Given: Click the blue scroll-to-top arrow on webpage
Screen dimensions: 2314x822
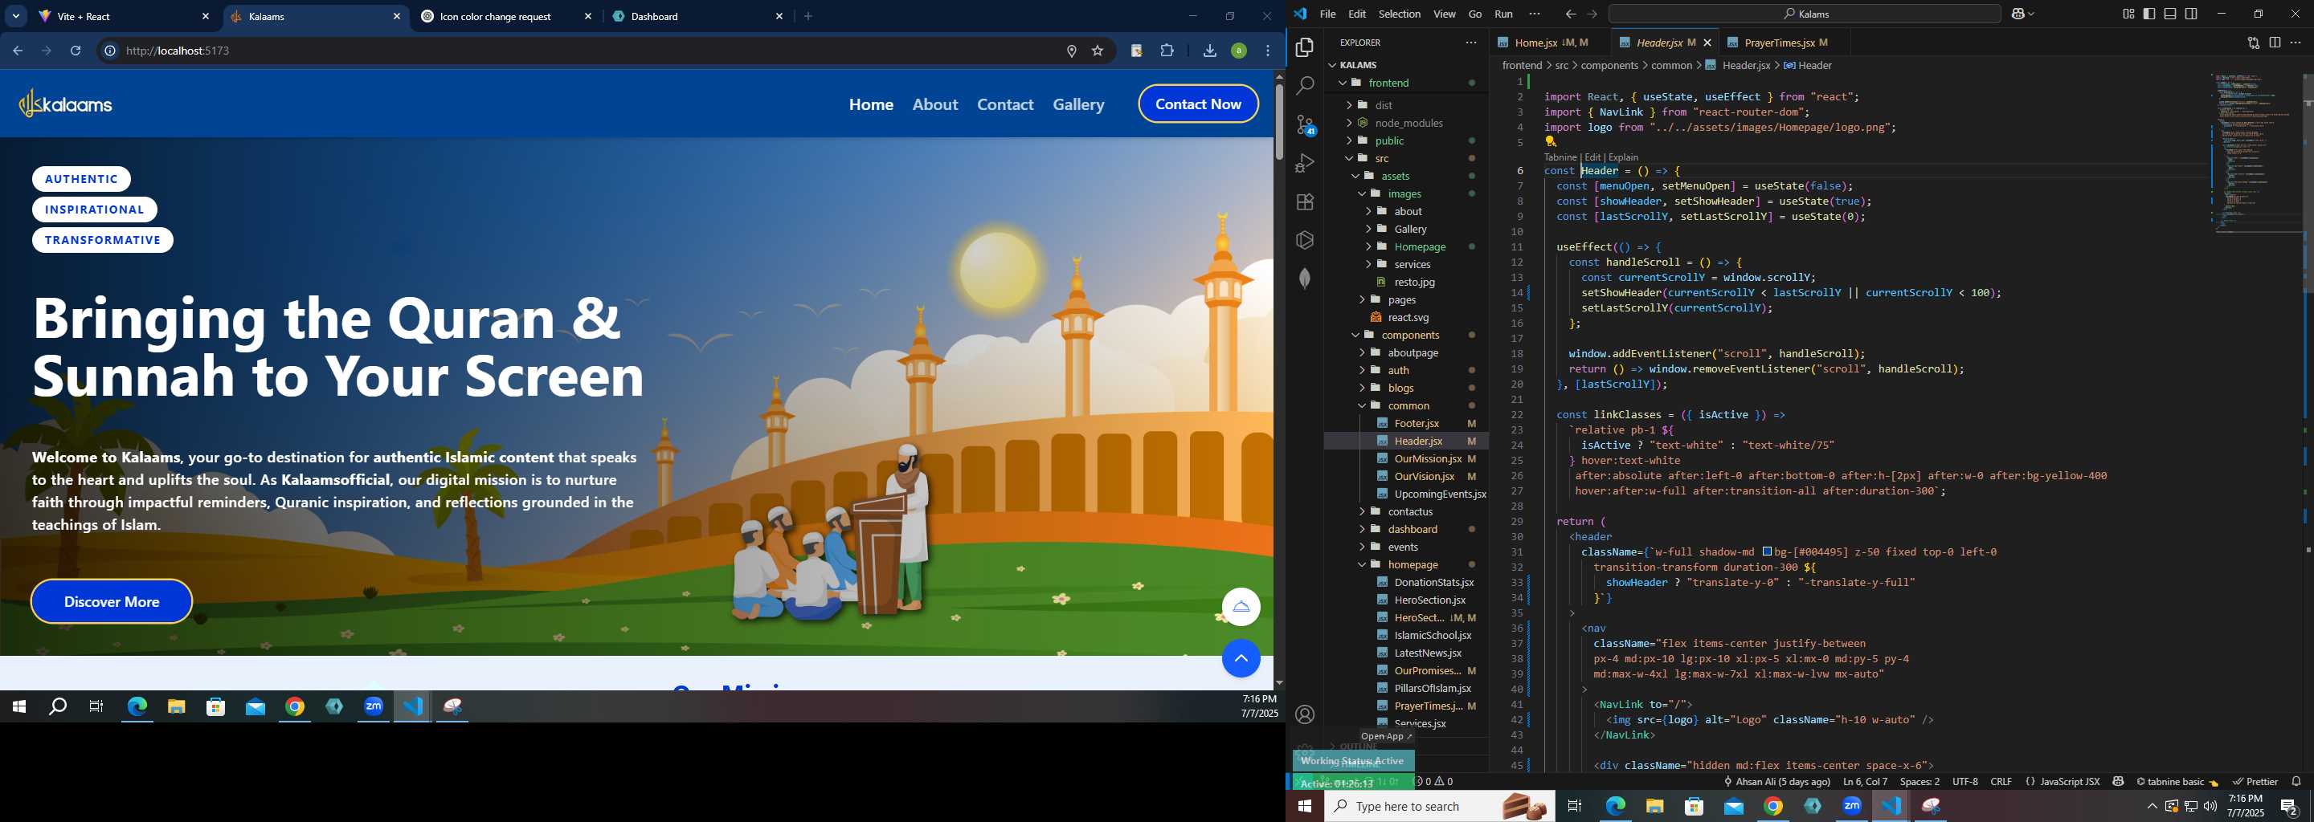Looking at the screenshot, I should [x=1241, y=659].
